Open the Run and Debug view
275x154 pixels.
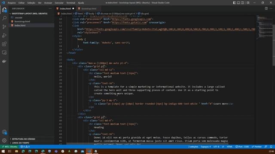(x=4, y=35)
